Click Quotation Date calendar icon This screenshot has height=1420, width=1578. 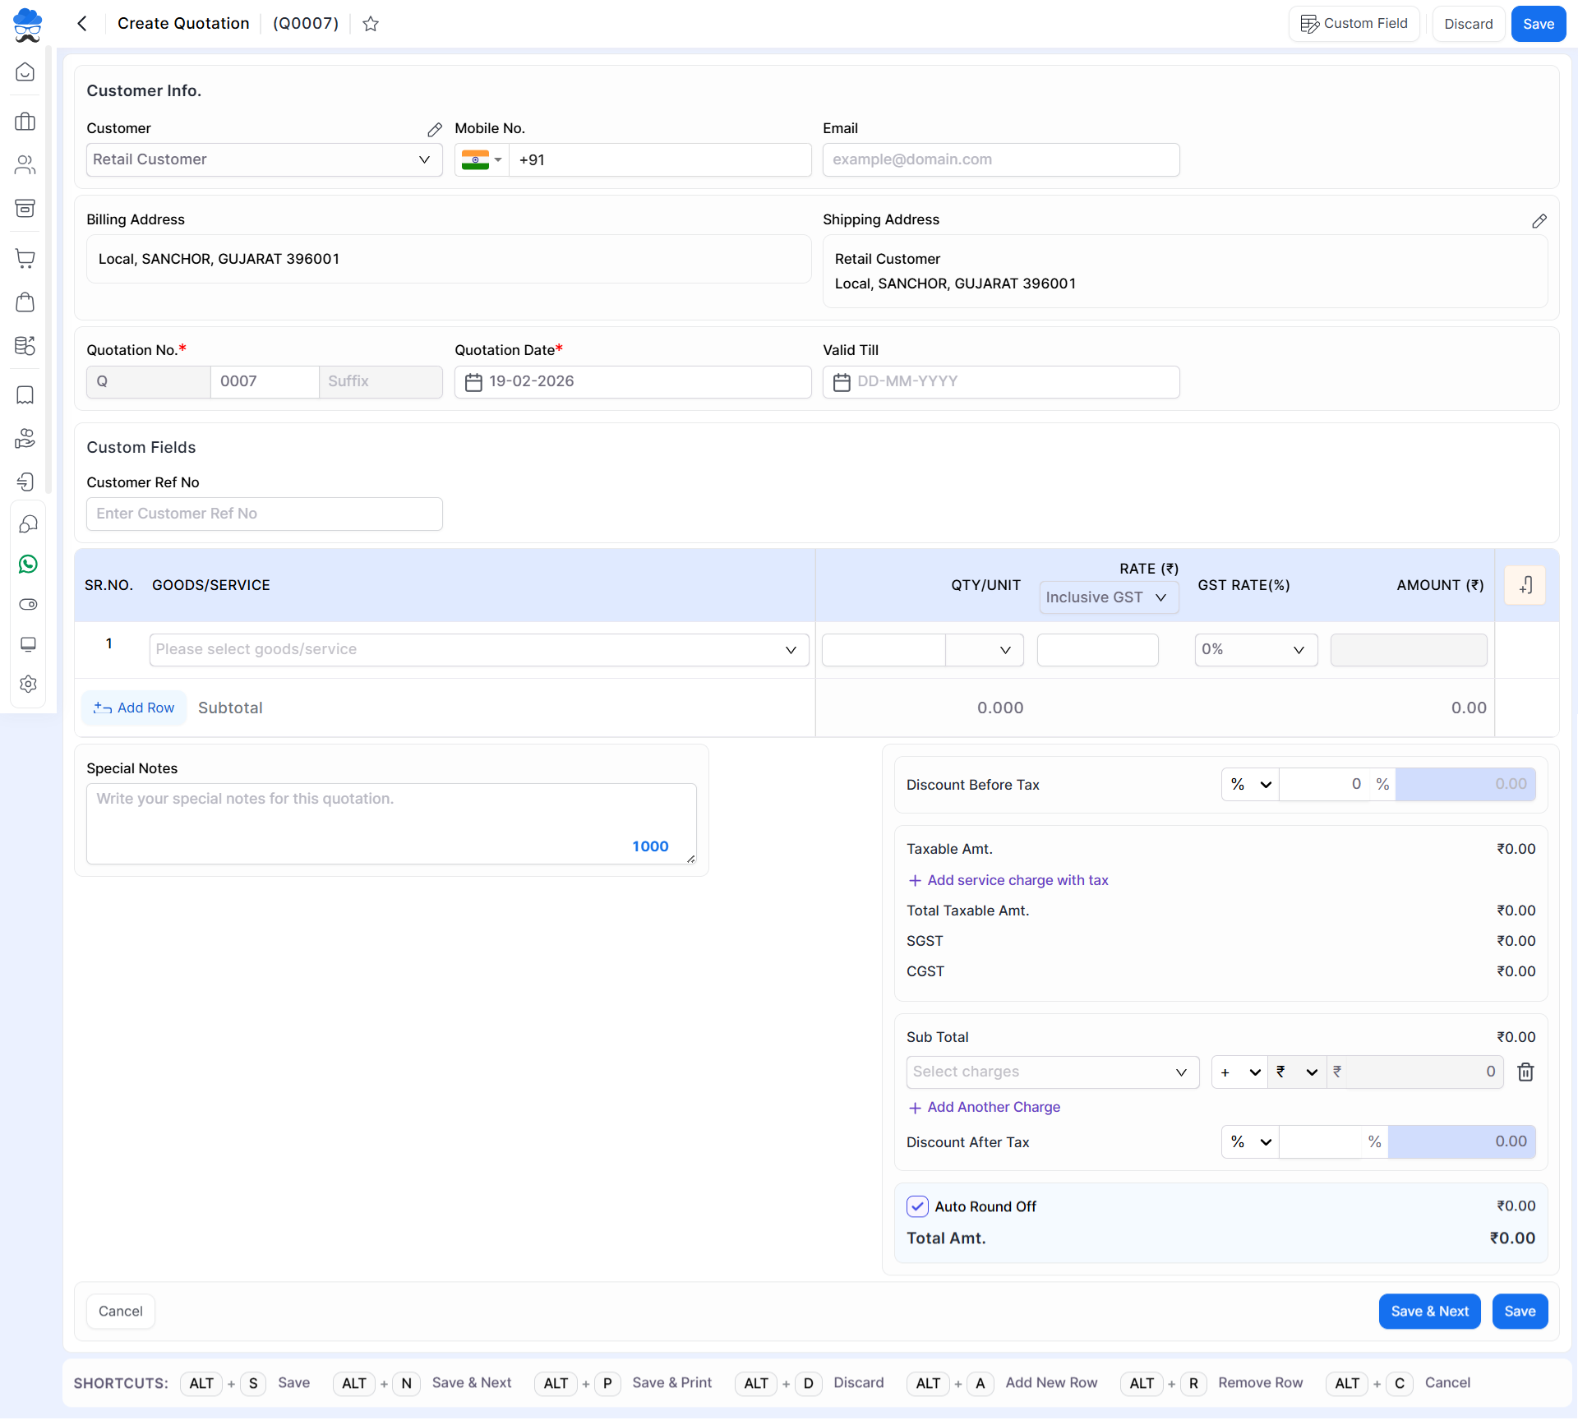pos(473,382)
